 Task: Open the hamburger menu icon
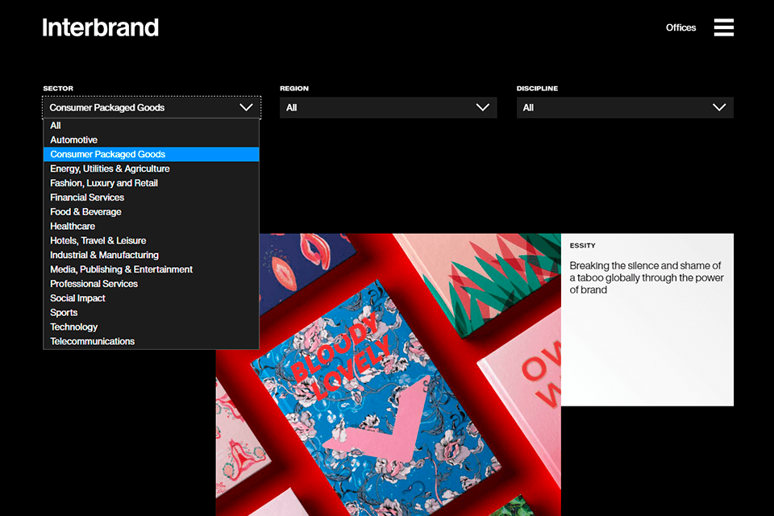click(723, 27)
